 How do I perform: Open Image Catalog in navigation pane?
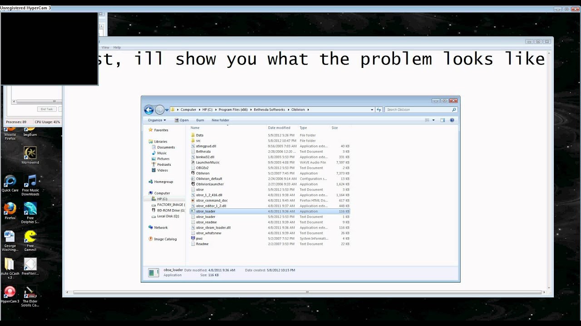(165, 239)
